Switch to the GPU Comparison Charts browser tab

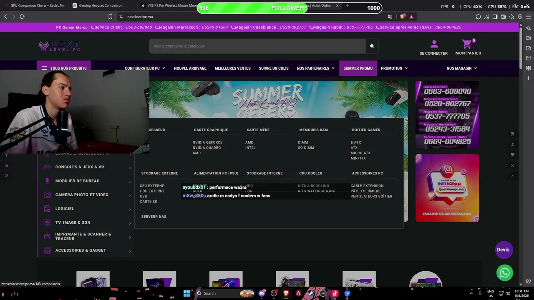tap(35, 6)
